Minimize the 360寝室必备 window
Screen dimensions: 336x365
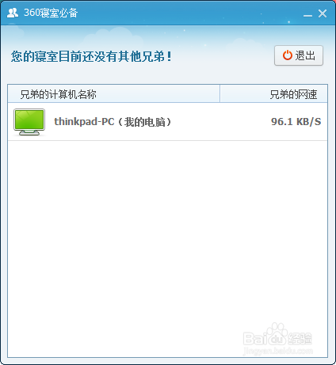point(307,13)
